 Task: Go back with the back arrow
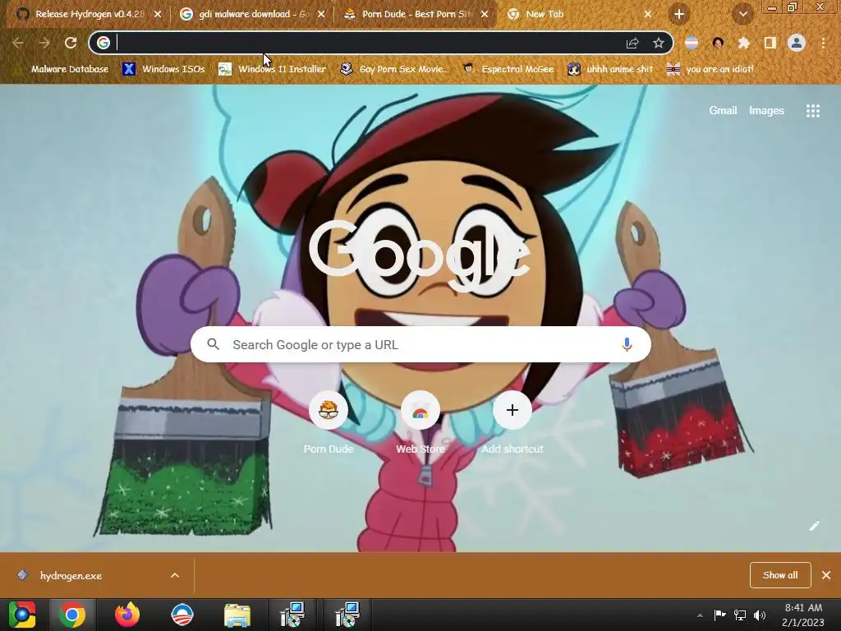[17, 43]
